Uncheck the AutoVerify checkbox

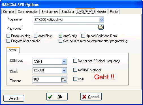point(60,36)
